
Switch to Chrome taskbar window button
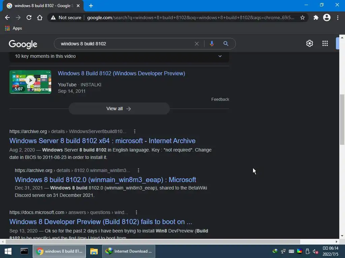tap(59, 251)
